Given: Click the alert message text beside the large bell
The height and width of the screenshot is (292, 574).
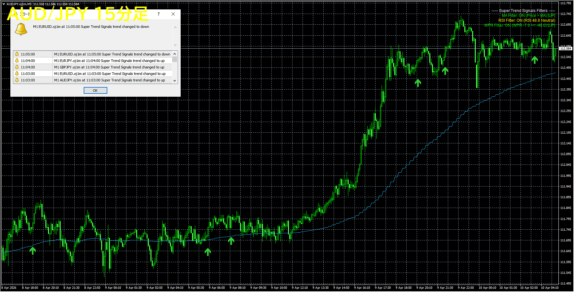Looking at the screenshot, I should [91, 27].
